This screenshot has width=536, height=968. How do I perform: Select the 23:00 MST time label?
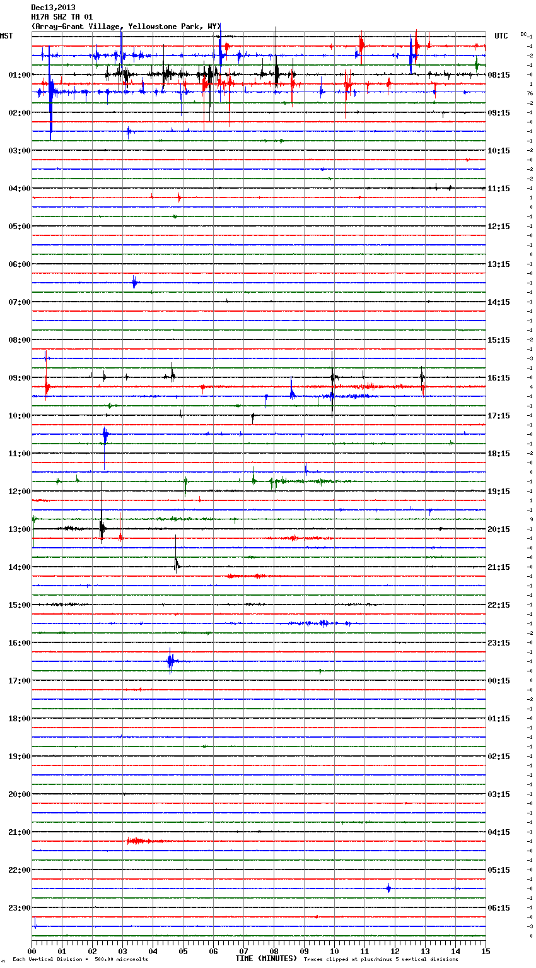point(20,908)
